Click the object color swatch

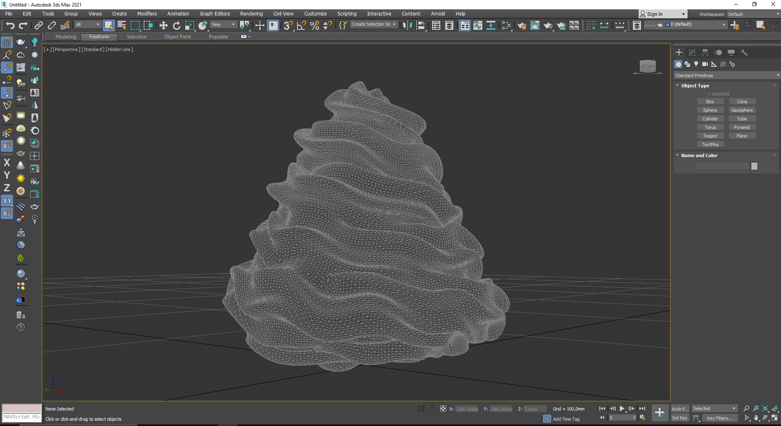pos(754,166)
